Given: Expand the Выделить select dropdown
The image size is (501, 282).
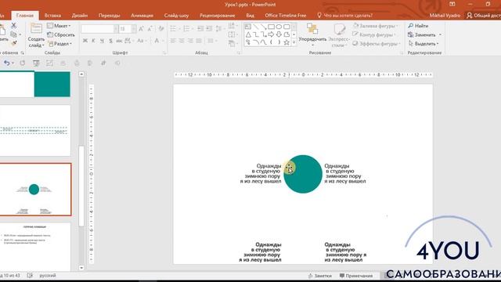Looking at the screenshot, I should [x=424, y=44].
